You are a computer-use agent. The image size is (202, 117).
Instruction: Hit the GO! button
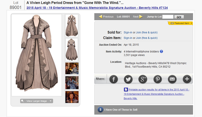[179, 17]
